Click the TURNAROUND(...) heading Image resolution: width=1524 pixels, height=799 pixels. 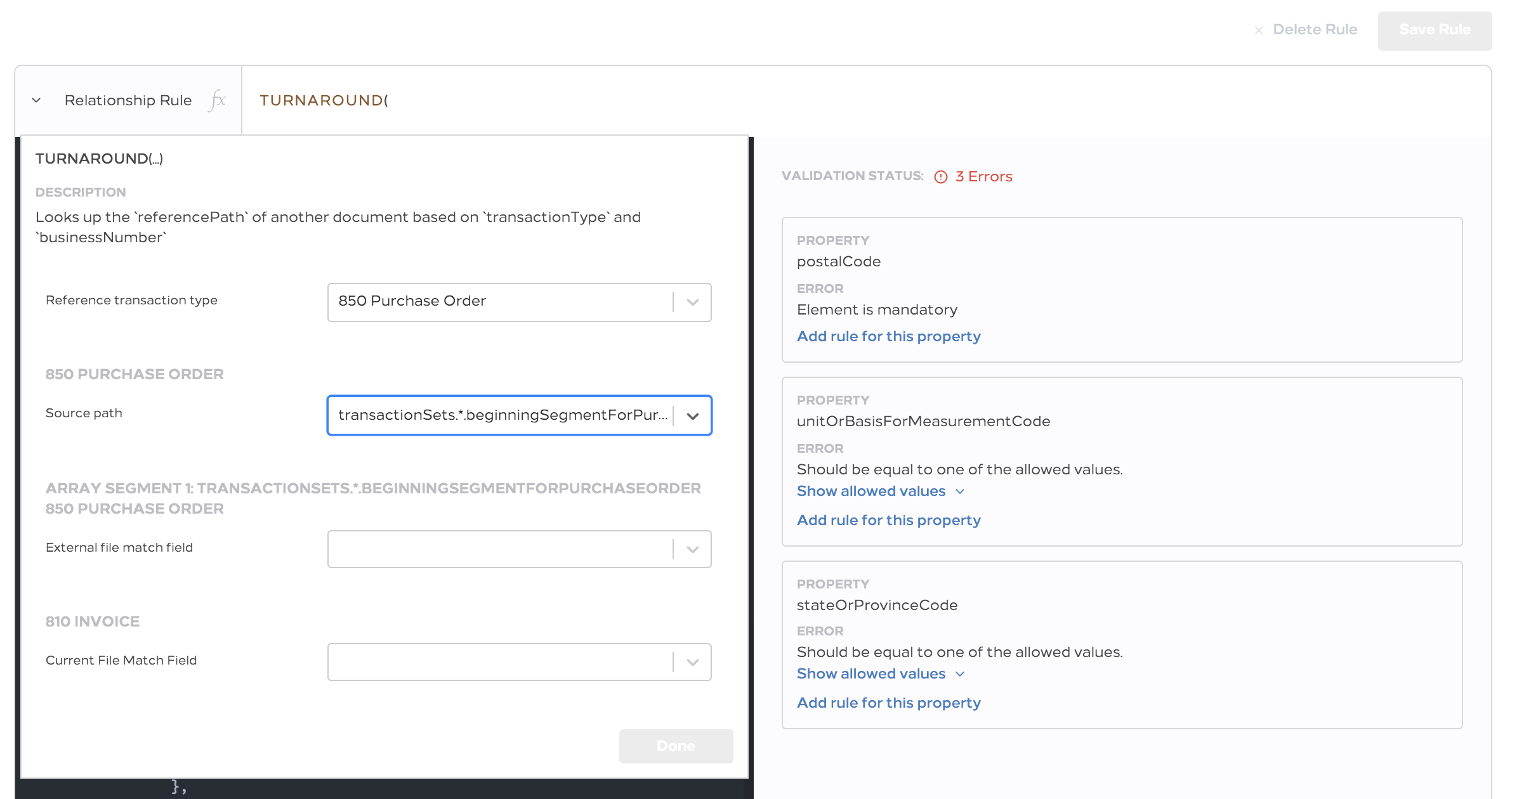[x=99, y=159]
